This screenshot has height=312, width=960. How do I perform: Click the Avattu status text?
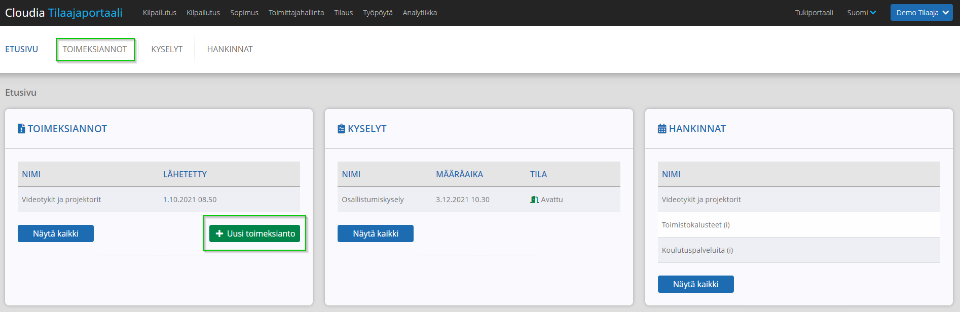tap(552, 200)
